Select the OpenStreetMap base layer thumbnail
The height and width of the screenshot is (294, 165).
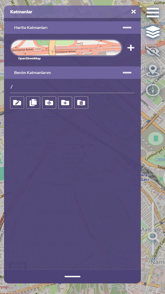(x=67, y=48)
